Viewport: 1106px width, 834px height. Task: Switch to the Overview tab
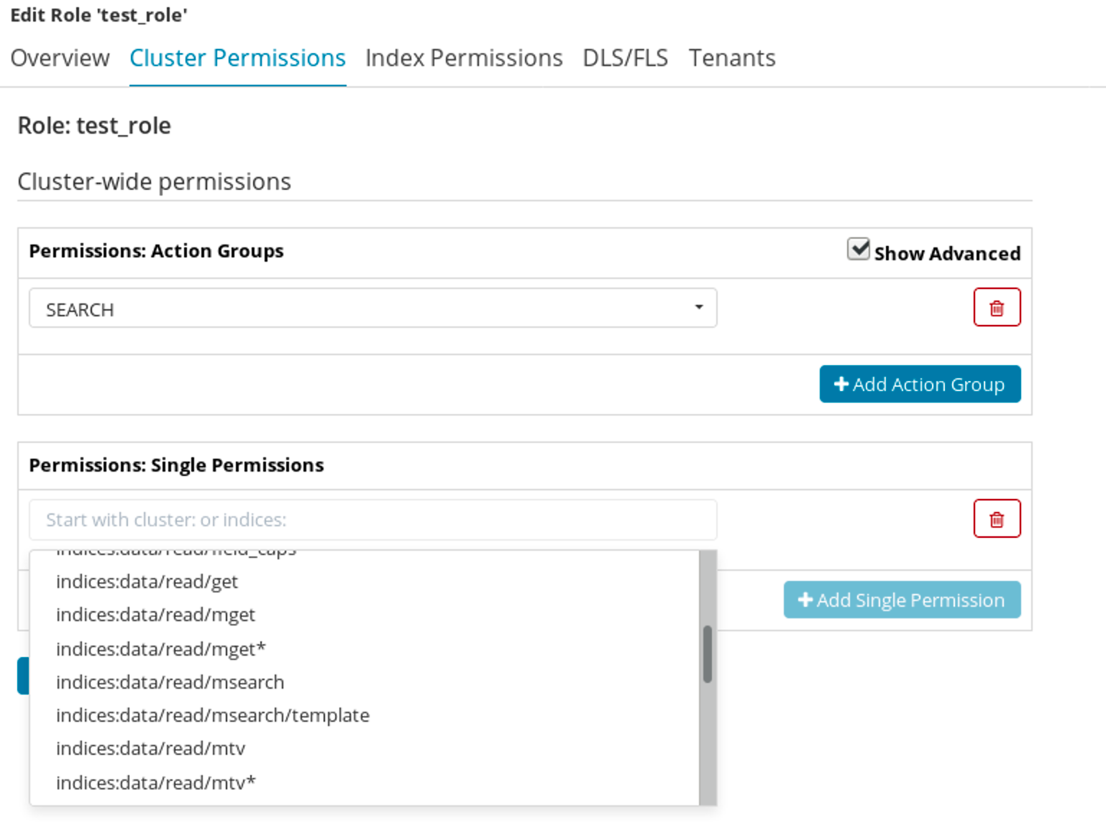[x=60, y=58]
